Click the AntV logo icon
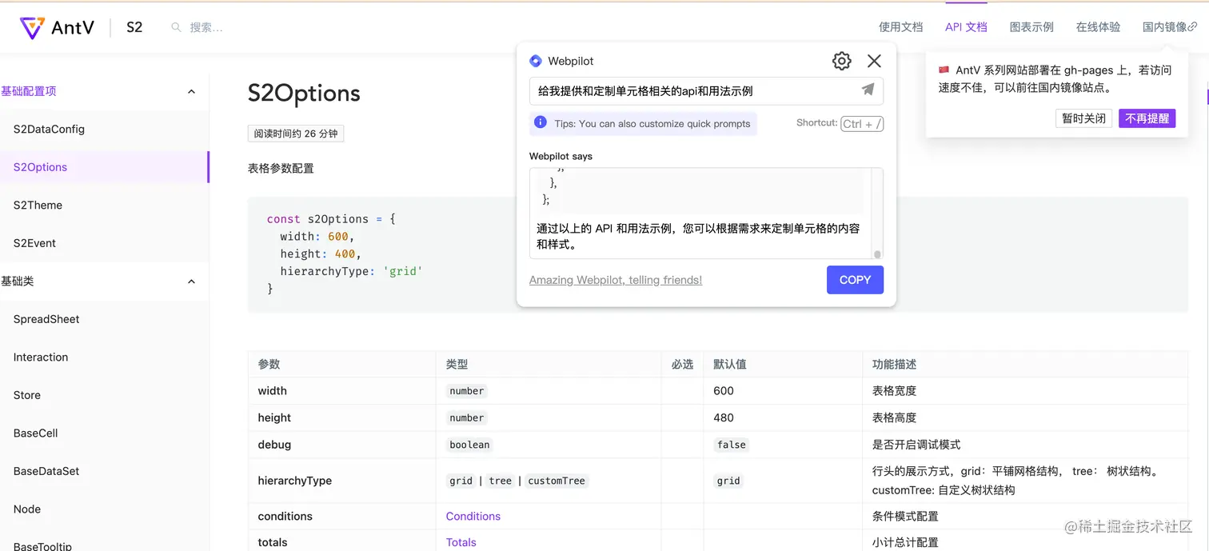The height and width of the screenshot is (551, 1209). click(32, 28)
